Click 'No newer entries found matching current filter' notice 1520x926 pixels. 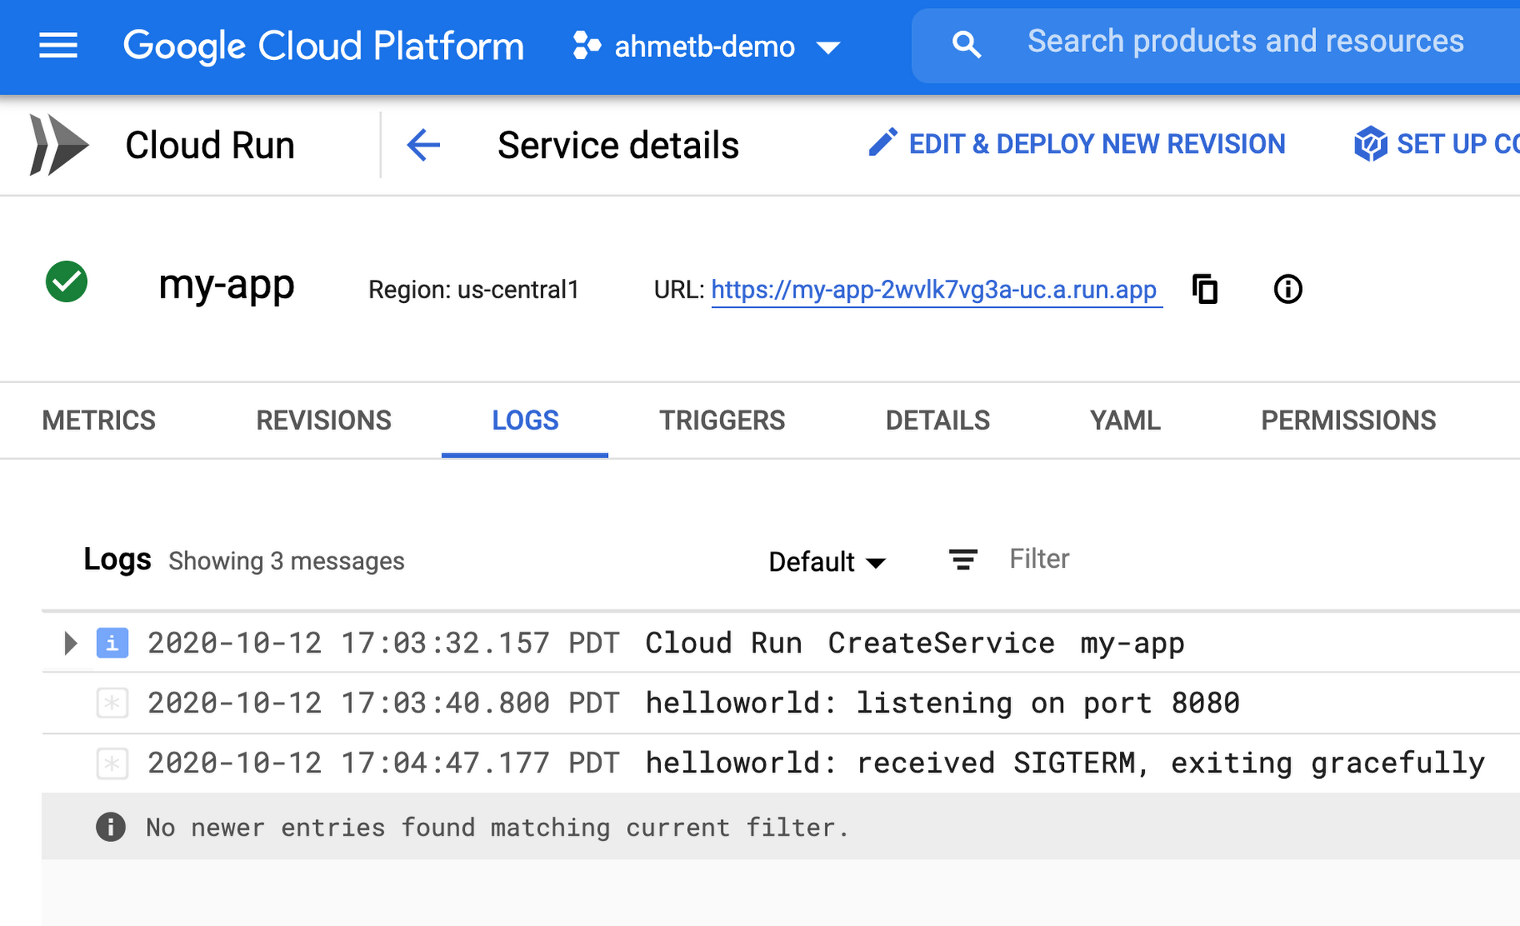(497, 828)
